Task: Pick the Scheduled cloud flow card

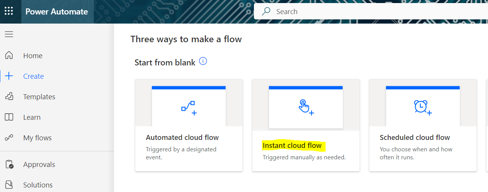Action: pyautogui.click(x=423, y=125)
